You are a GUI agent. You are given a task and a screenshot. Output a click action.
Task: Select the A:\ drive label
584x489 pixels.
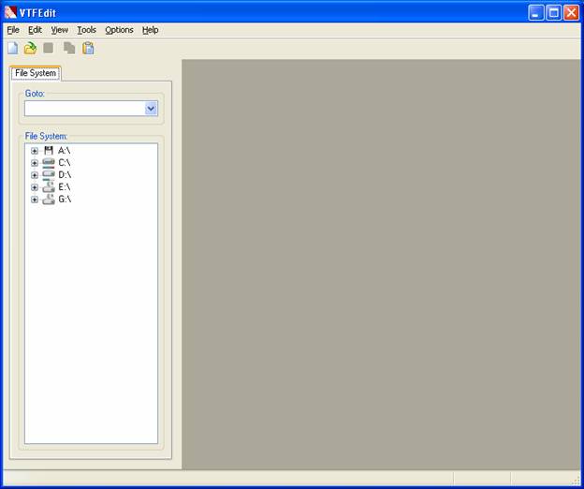[64, 151]
